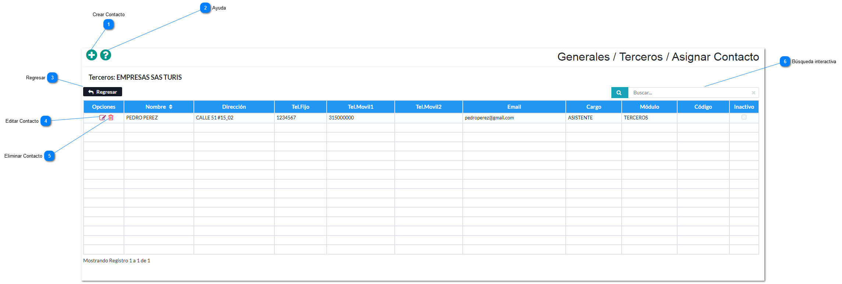Click Generales / Terceros / Asignar Contacto title

coord(658,57)
